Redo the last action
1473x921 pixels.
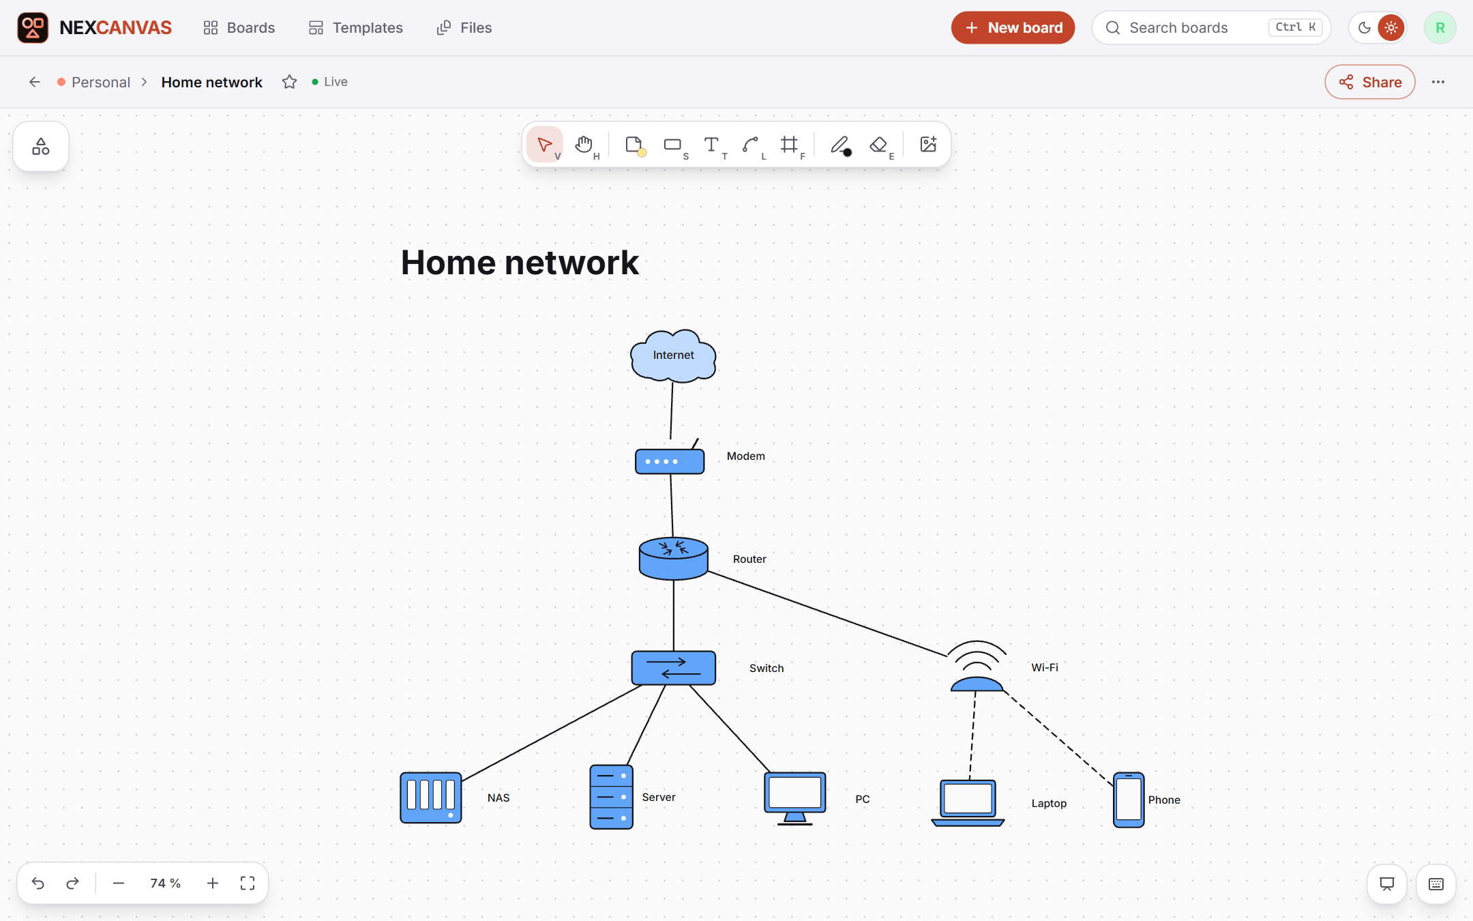72,883
